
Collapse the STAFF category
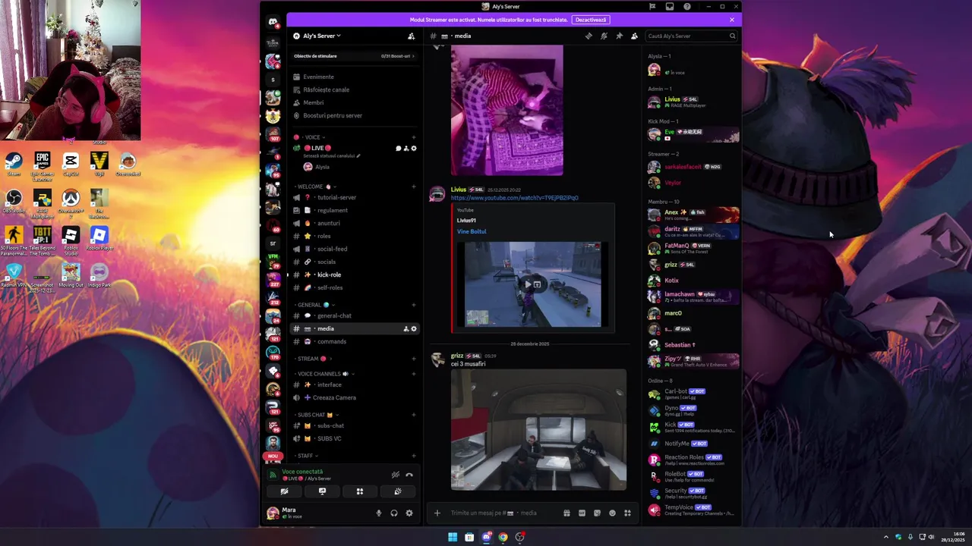306,456
